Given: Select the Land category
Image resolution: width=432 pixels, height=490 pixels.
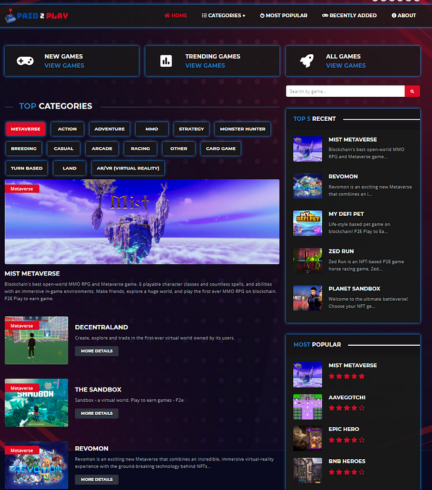Looking at the screenshot, I should (70, 168).
